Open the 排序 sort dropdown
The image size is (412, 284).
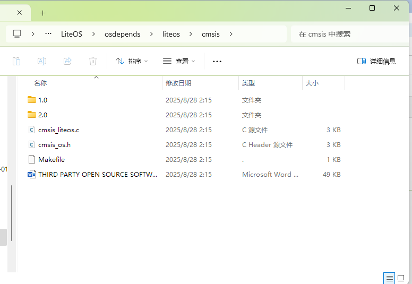tap(132, 61)
